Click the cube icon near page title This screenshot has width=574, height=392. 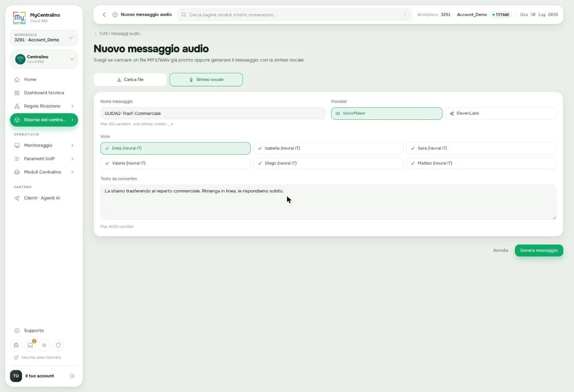115,15
